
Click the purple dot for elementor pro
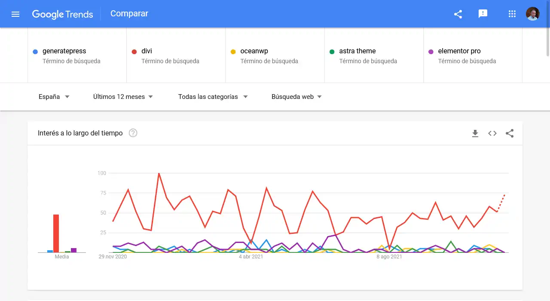click(x=431, y=52)
